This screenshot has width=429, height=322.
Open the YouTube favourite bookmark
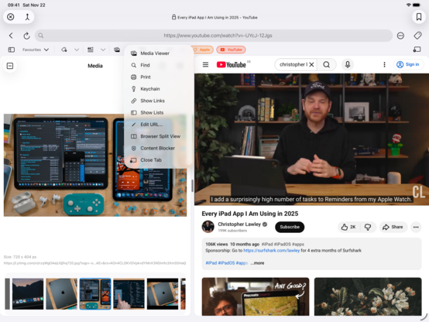tap(232, 50)
